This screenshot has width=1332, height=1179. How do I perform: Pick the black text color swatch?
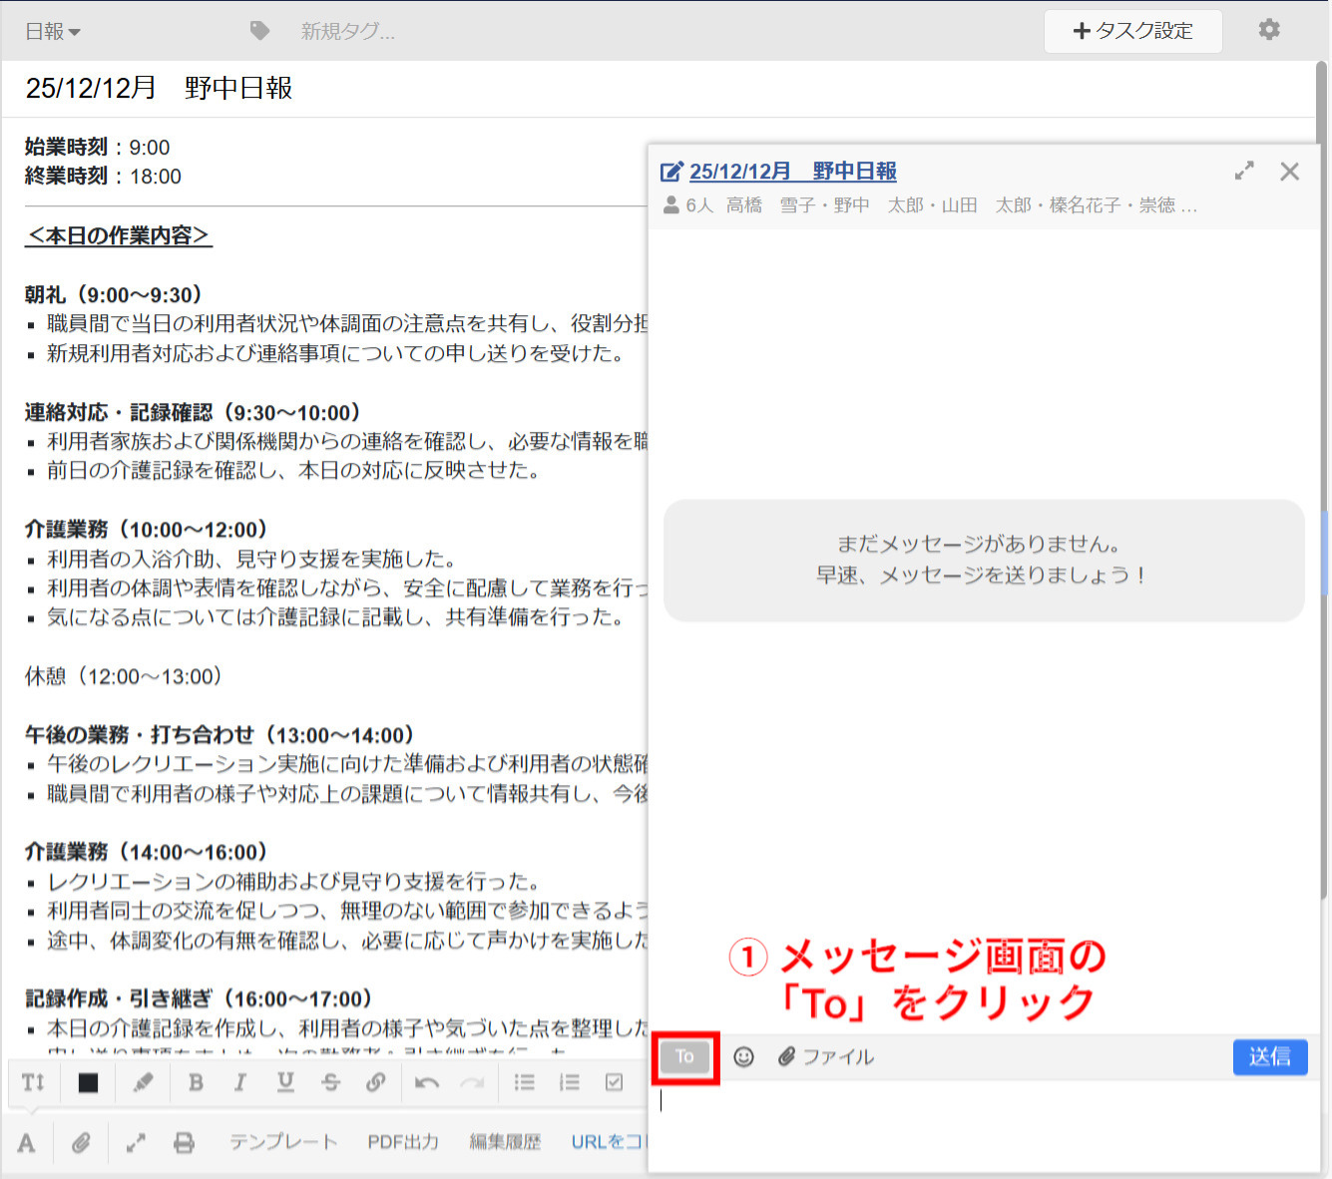tap(88, 1082)
